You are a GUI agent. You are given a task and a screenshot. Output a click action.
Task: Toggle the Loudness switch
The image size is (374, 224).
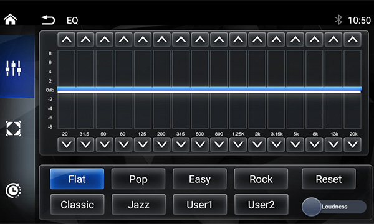pyautogui.click(x=334, y=207)
